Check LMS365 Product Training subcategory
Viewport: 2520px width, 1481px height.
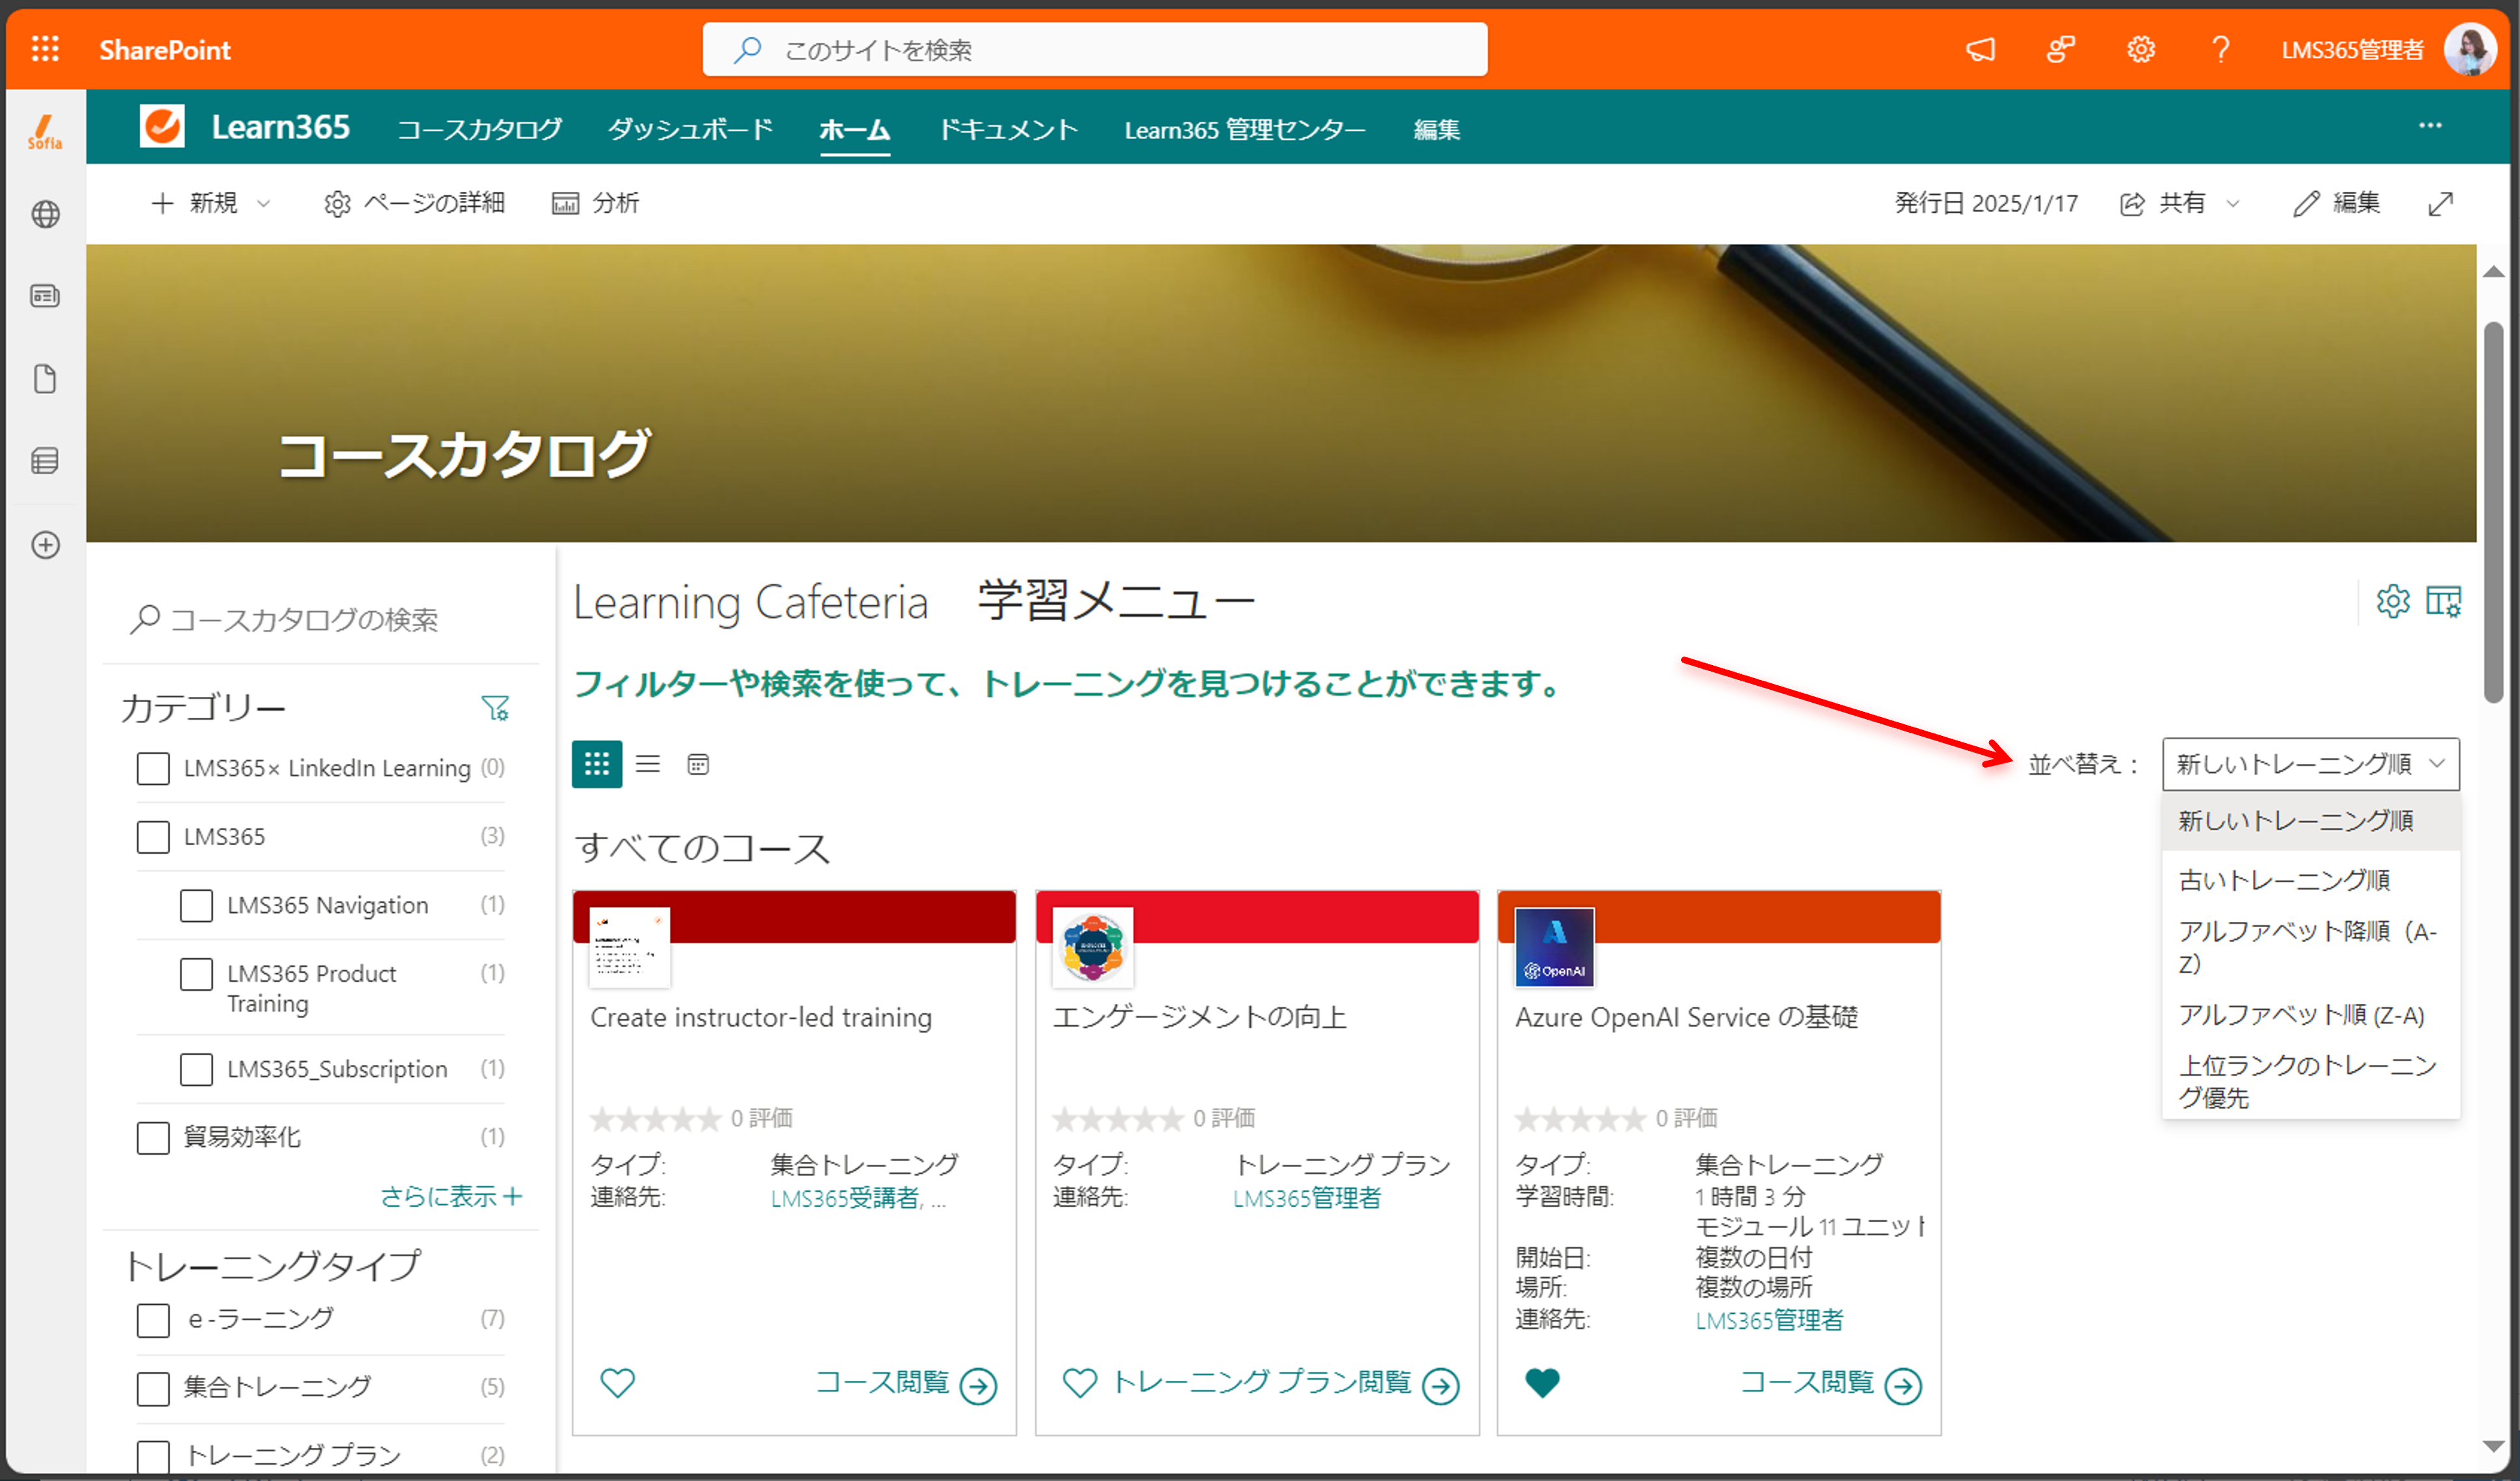click(196, 974)
